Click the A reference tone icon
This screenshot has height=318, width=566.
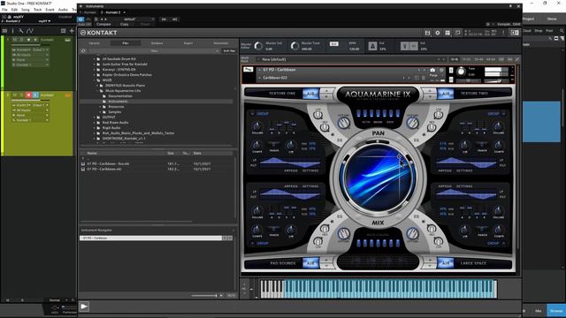[x=372, y=46]
